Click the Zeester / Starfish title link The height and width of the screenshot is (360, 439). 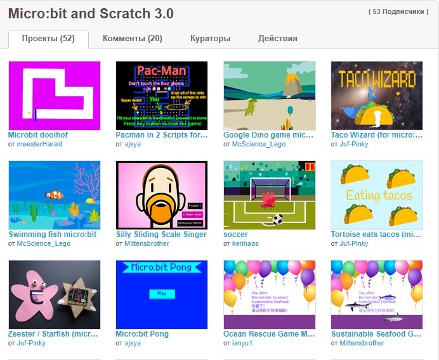point(53,334)
